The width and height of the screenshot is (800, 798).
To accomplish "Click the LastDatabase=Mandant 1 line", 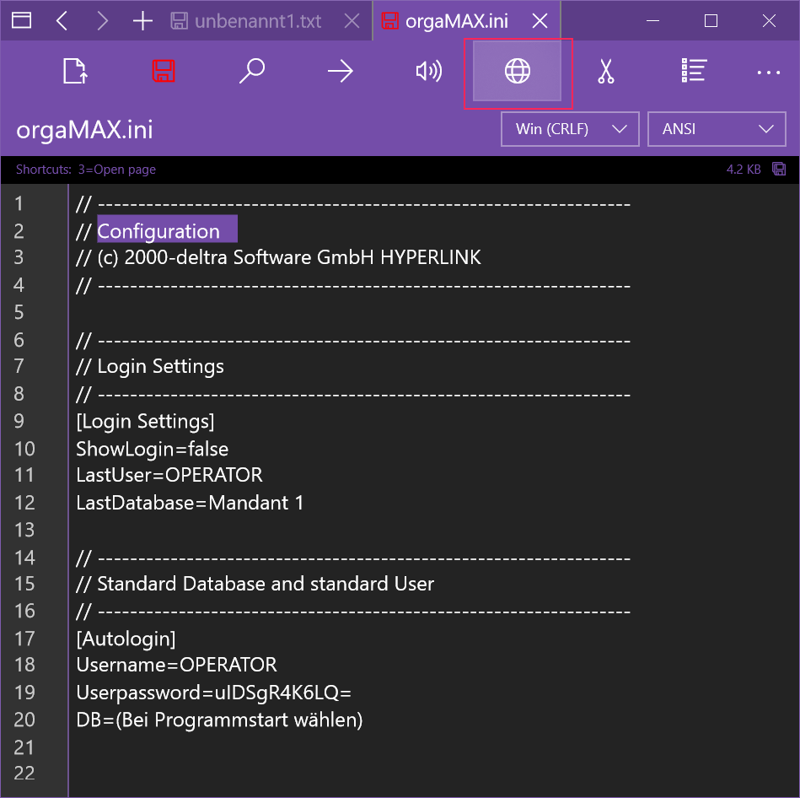I will (190, 503).
